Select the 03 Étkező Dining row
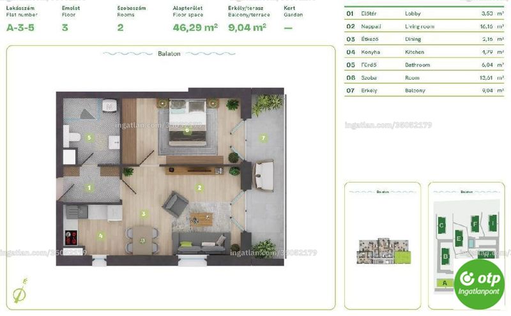This screenshot has width=511, height=316. tap(424, 39)
